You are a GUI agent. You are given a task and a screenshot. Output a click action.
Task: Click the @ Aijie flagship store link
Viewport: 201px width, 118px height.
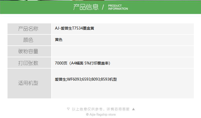pos(101,115)
